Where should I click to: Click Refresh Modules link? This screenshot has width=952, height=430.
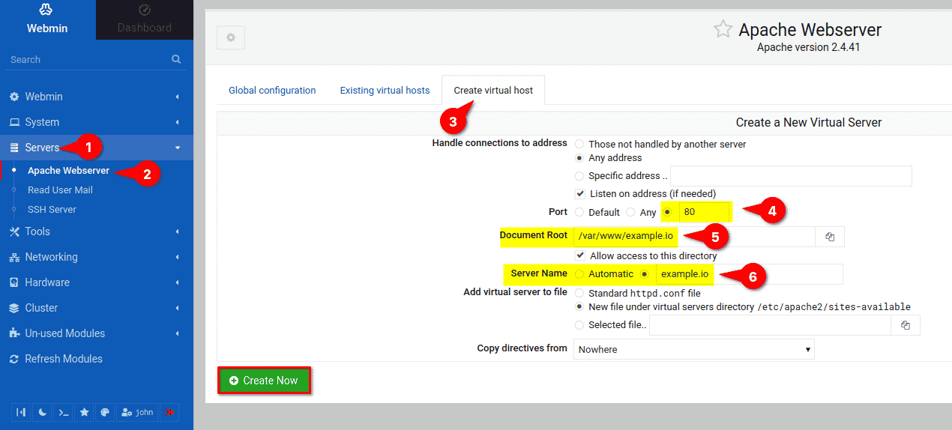coord(64,359)
